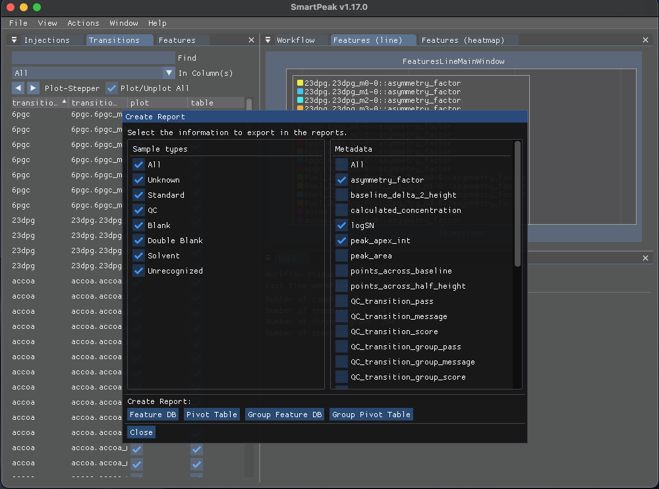Create a Group Feature DB report
Screen dimensions: 659x489
click(x=285, y=415)
